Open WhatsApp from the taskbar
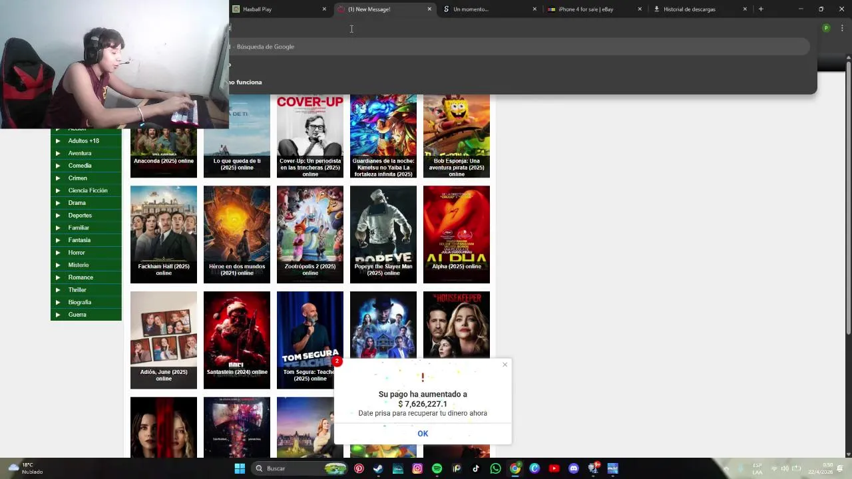Viewport: 852px width, 479px height. tap(495, 468)
